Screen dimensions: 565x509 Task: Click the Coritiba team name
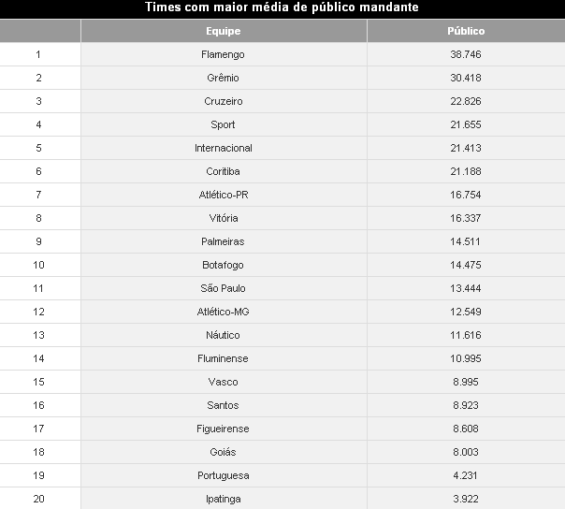pyautogui.click(x=223, y=171)
